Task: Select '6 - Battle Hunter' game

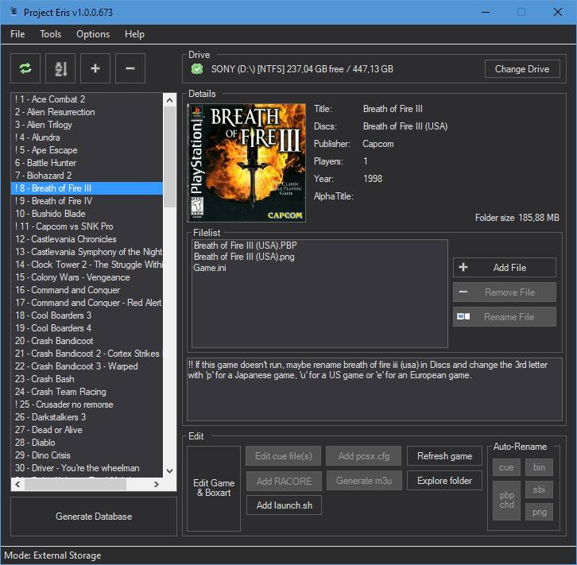Action: 87,163
